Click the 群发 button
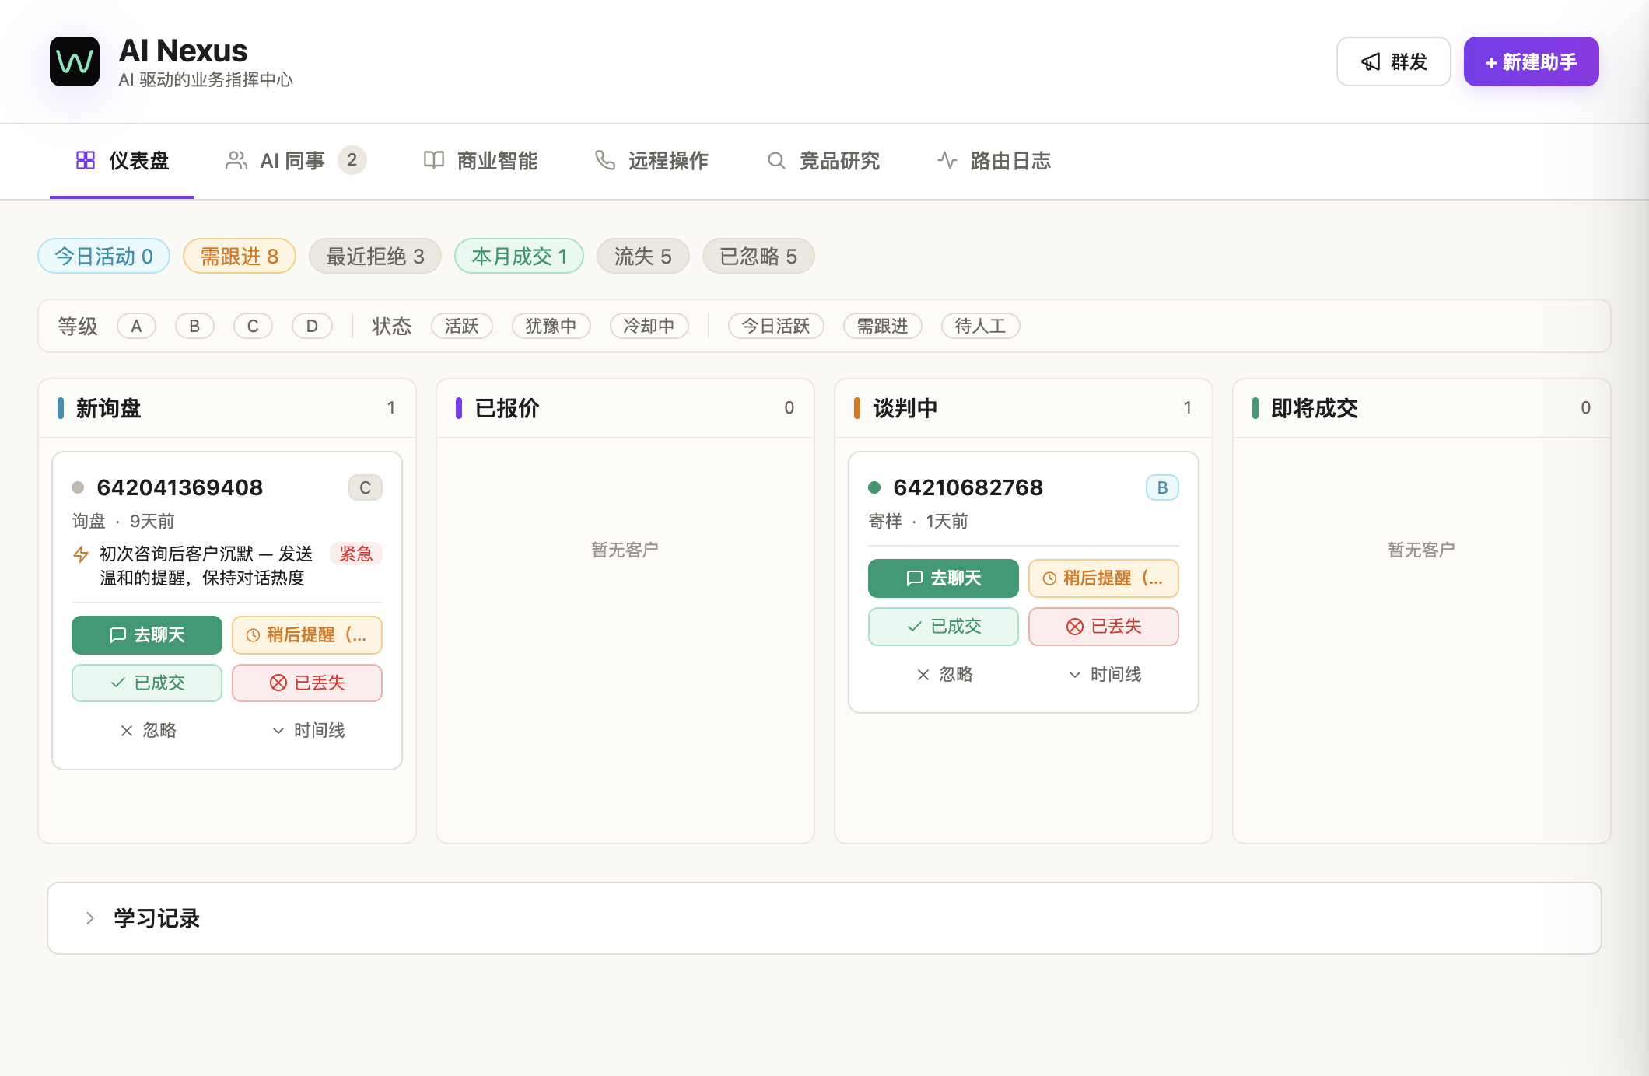The width and height of the screenshot is (1649, 1076). click(1394, 61)
